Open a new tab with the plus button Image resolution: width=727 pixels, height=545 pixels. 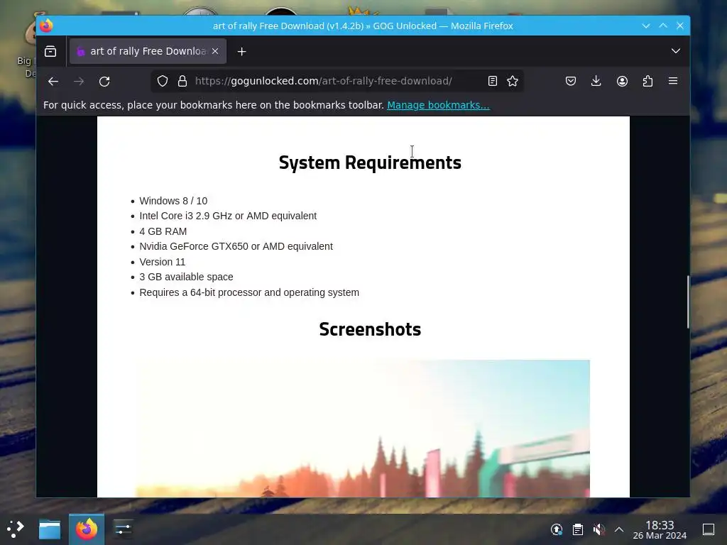241,51
